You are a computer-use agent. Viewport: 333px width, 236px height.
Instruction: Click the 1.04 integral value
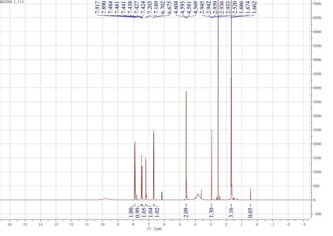[151, 212]
